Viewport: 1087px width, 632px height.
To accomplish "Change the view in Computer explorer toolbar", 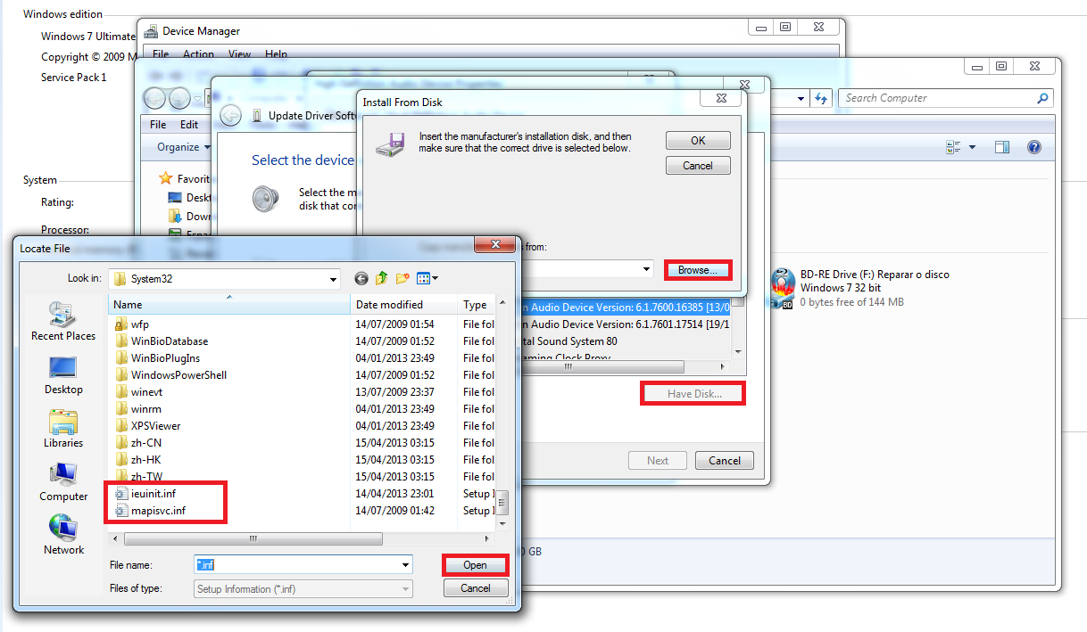I will pos(953,147).
